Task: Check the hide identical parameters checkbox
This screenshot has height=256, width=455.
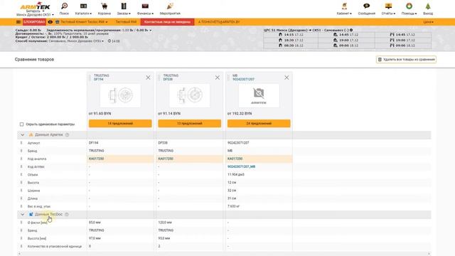Action: click(x=21, y=124)
